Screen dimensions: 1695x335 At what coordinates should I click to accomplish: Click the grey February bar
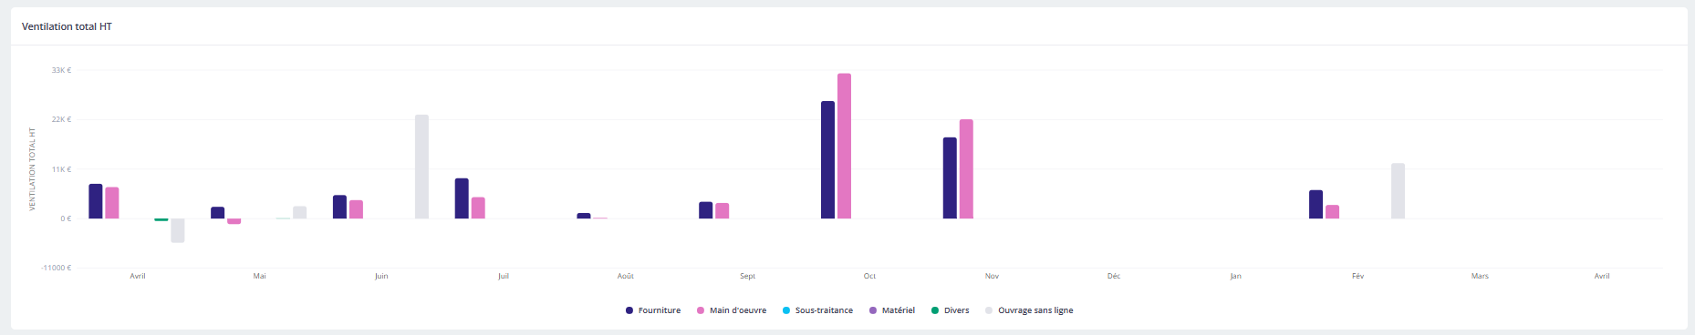click(x=1398, y=191)
